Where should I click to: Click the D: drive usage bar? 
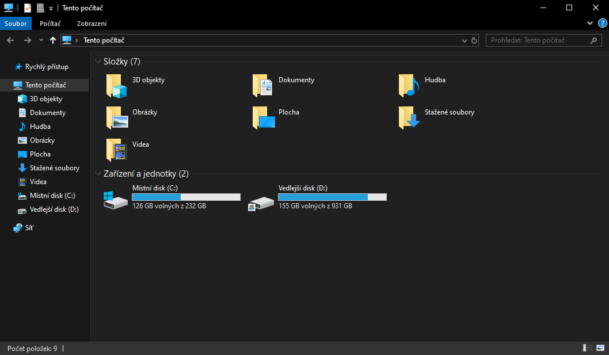coord(333,197)
